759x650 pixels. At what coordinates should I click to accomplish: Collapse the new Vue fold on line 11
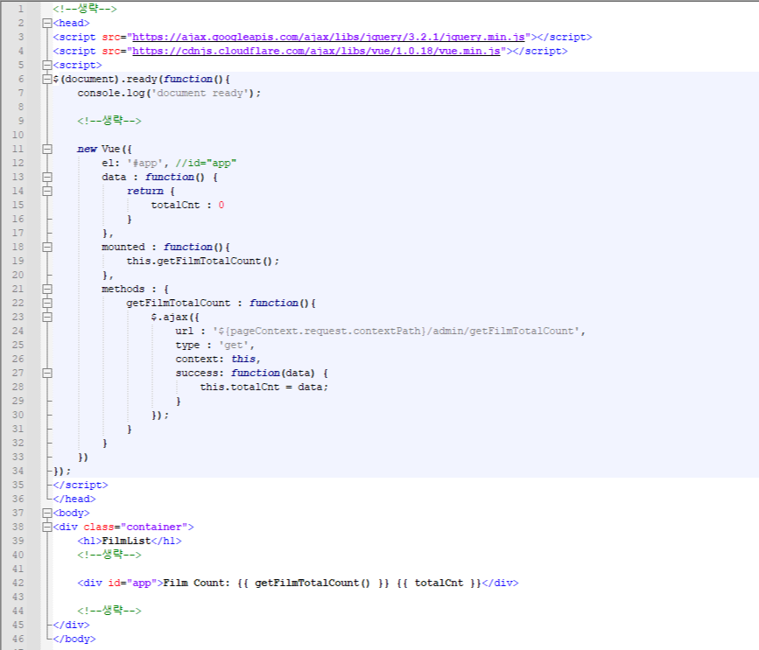[47, 149]
